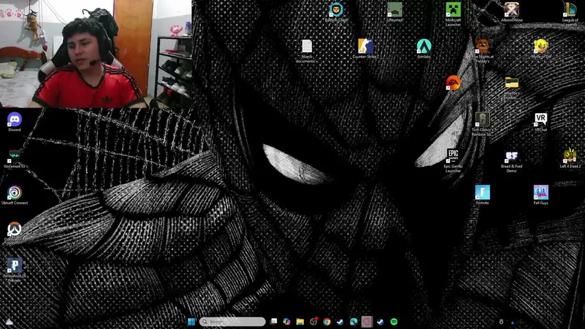Click Tom Clancy's Rainbow Six icon
The width and height of the screenshot is (585, 329).
[482, 119]
